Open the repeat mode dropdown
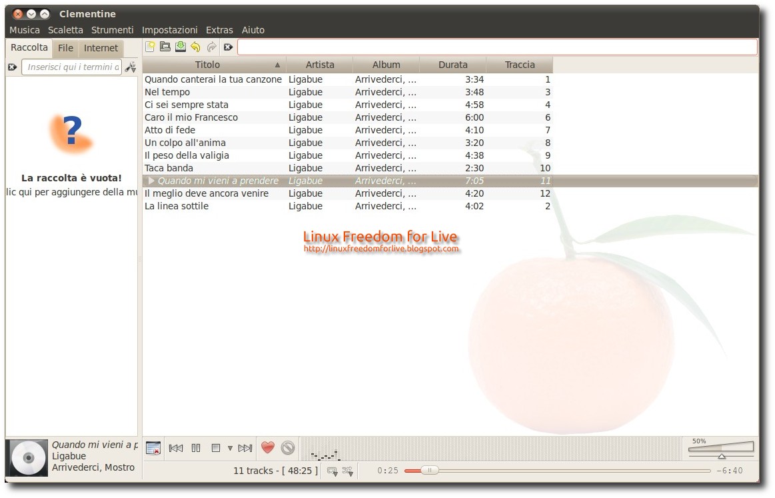 click(332, 471)
